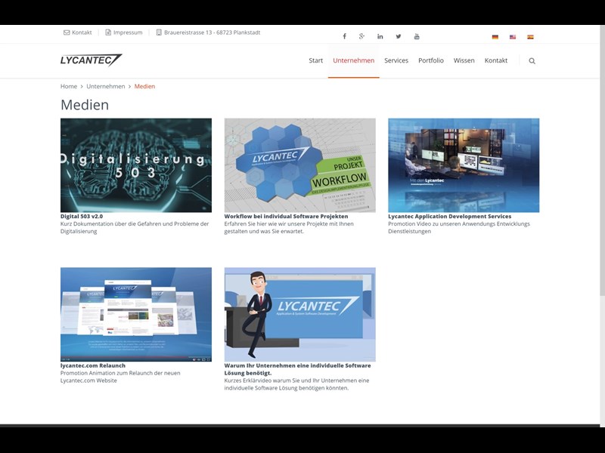Open the Impressum link
This screenshot has width=605, height=453.
click(x=124, y=32)
